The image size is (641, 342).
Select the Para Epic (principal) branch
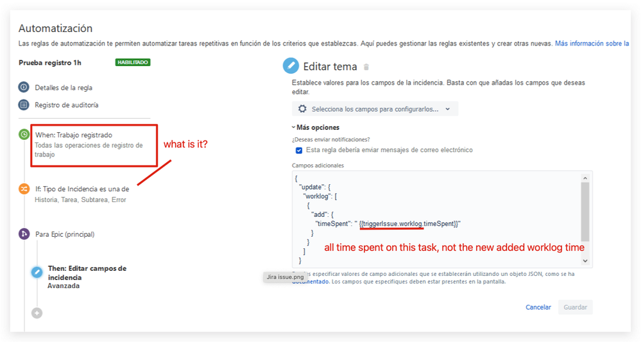tap(65, 234)
